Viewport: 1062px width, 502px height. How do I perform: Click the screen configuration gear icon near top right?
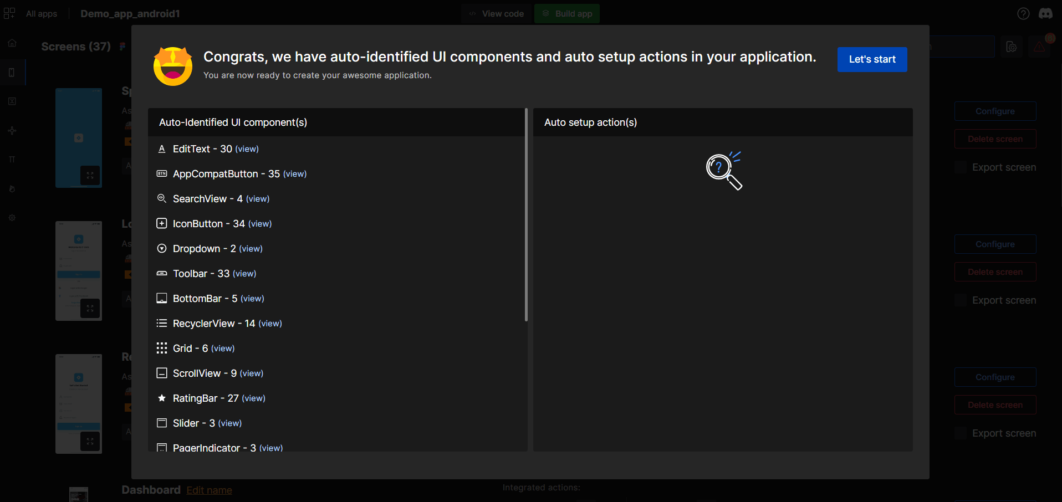click(1012, 47)
